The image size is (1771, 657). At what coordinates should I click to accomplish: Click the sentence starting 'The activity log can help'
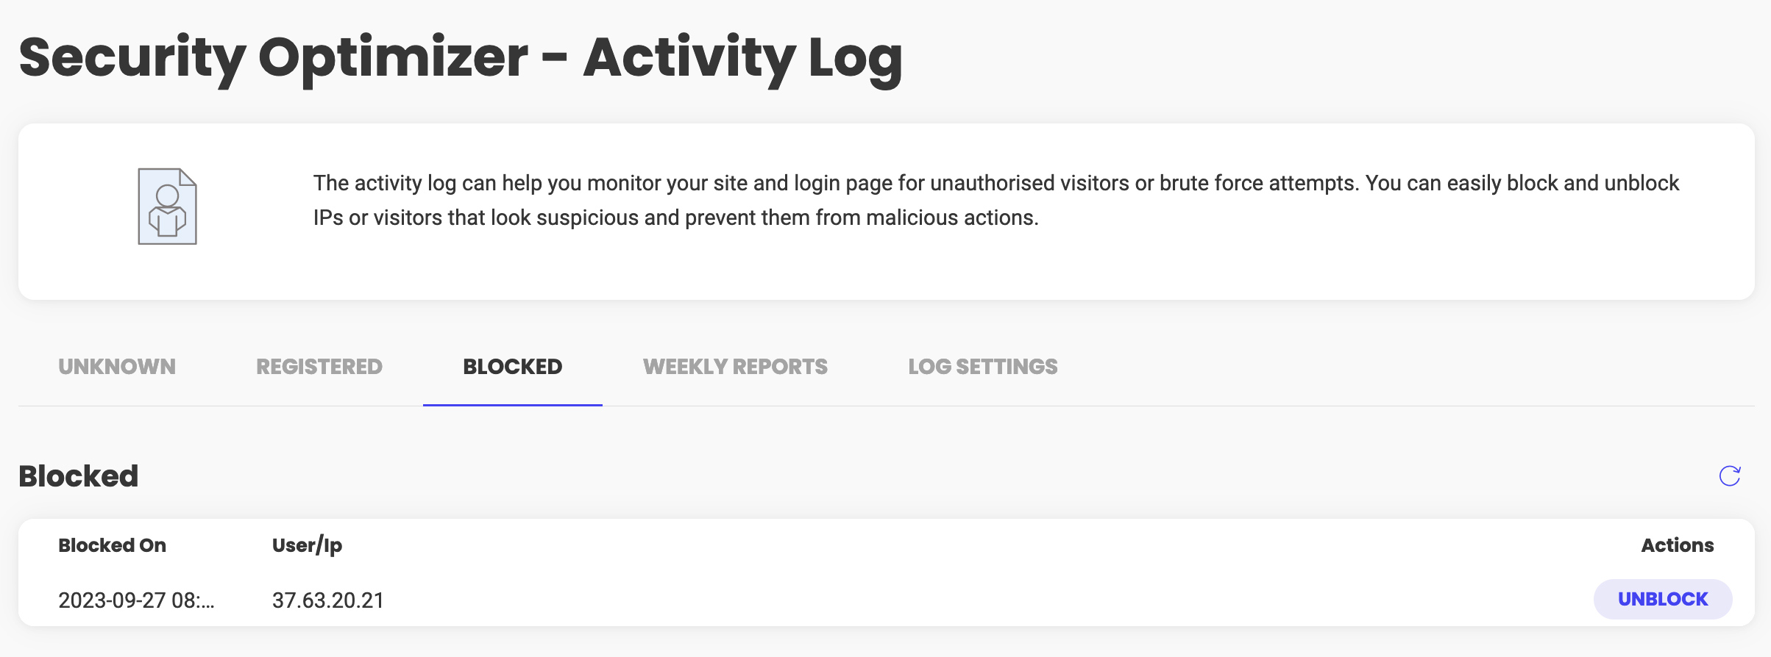pyautogui.click(x=837, y=183)
